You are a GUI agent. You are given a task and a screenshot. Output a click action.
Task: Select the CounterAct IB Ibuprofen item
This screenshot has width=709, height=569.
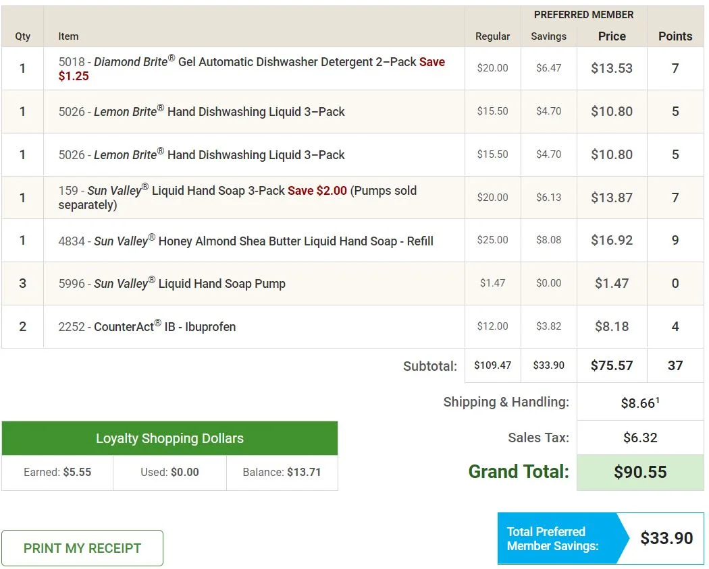147,326
